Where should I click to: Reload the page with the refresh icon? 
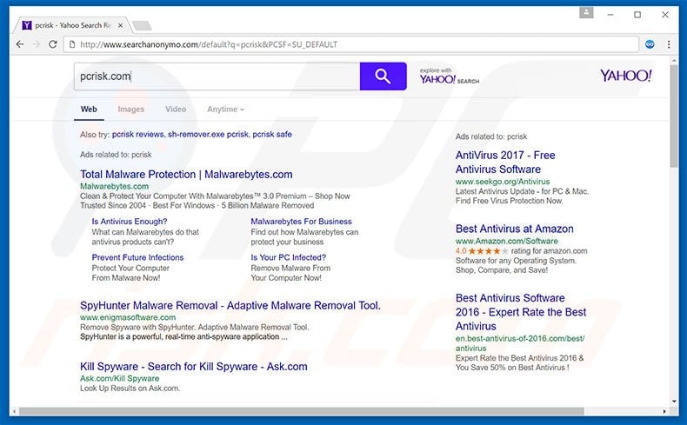click(52, 44)
